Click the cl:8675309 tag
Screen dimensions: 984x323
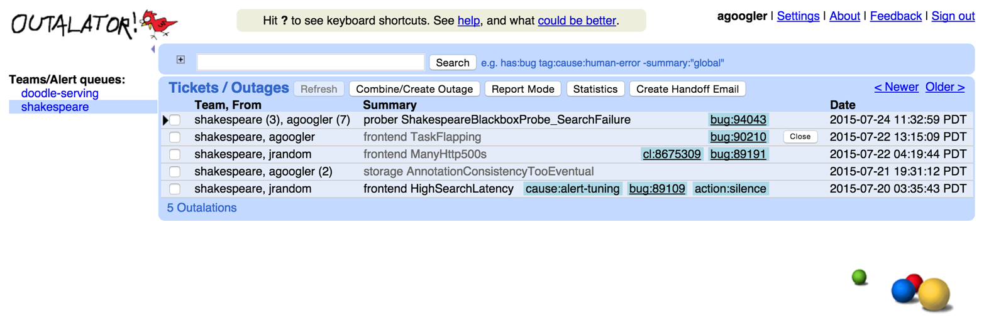coord(672,154)
